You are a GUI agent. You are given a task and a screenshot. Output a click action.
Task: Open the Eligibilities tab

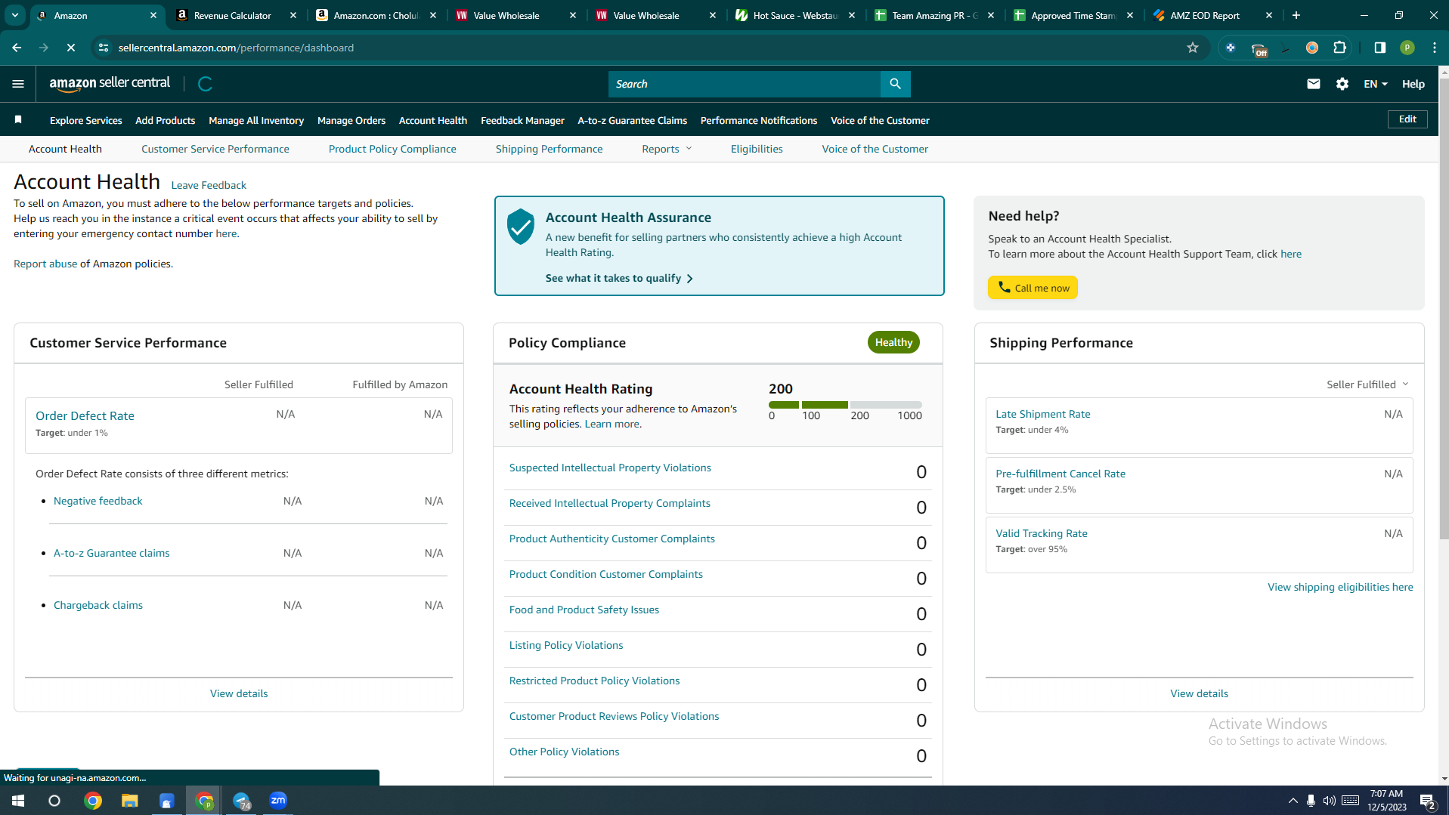coord(757,149)
